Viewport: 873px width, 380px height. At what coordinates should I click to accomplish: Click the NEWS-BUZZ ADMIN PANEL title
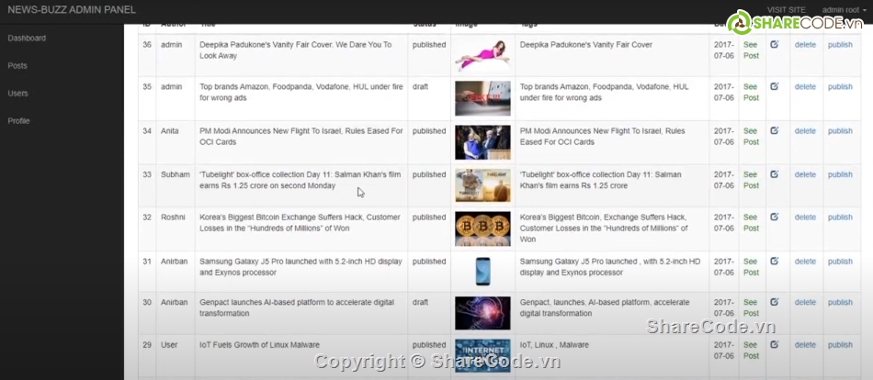pyautogui.click(x=72, y=10)
